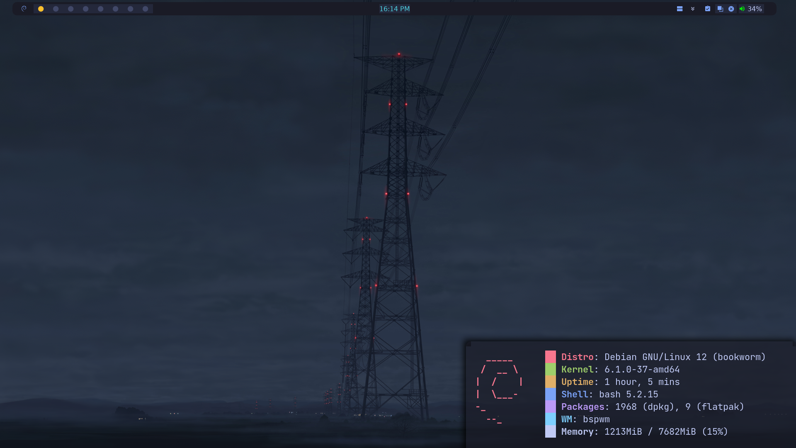Mute audio via green speaker icon

click(x=742, y=9)
